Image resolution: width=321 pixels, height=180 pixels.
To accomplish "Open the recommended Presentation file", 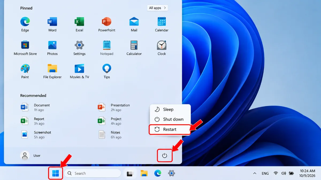I will pyautogui.click(x=114, y=107).
